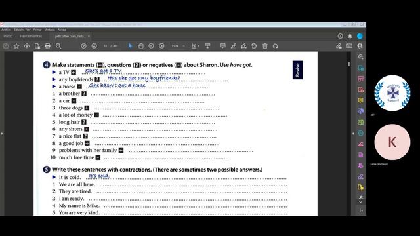Screen dimensions: 420x236
Task: Select the hand pan tool
Action: point(140,46)
